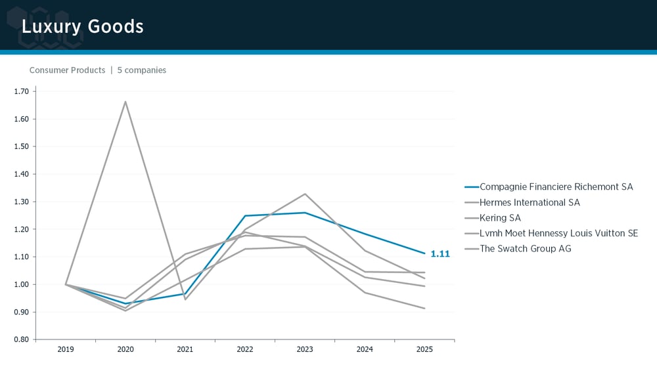Image resolution: width=657 pixels, height=369 pixels.
Task: Click the 2019 x-axis label
Action: pyautogui.click(x=65, y=349)
